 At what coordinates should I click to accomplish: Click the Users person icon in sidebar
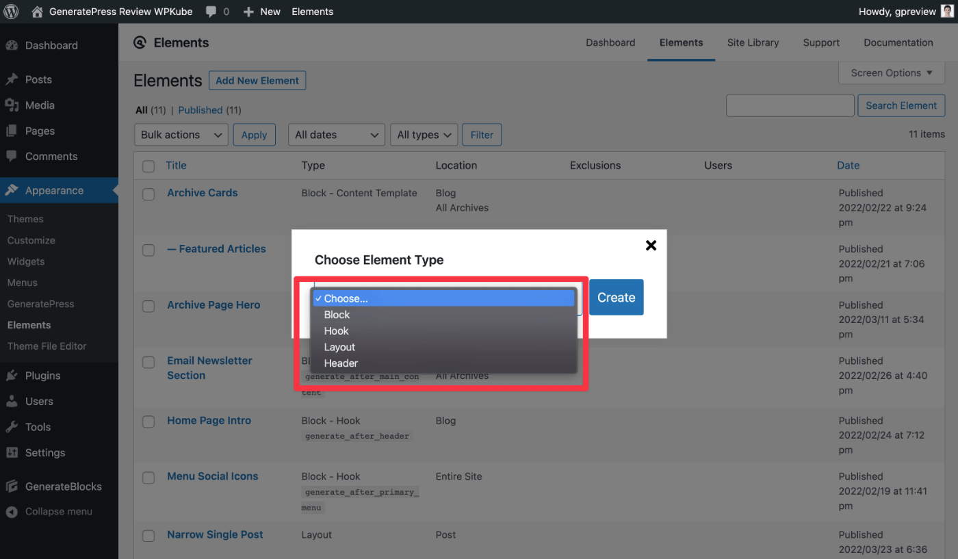point(12,401)
